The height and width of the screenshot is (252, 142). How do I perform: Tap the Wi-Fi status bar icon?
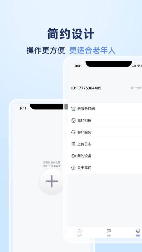point(138,66)
